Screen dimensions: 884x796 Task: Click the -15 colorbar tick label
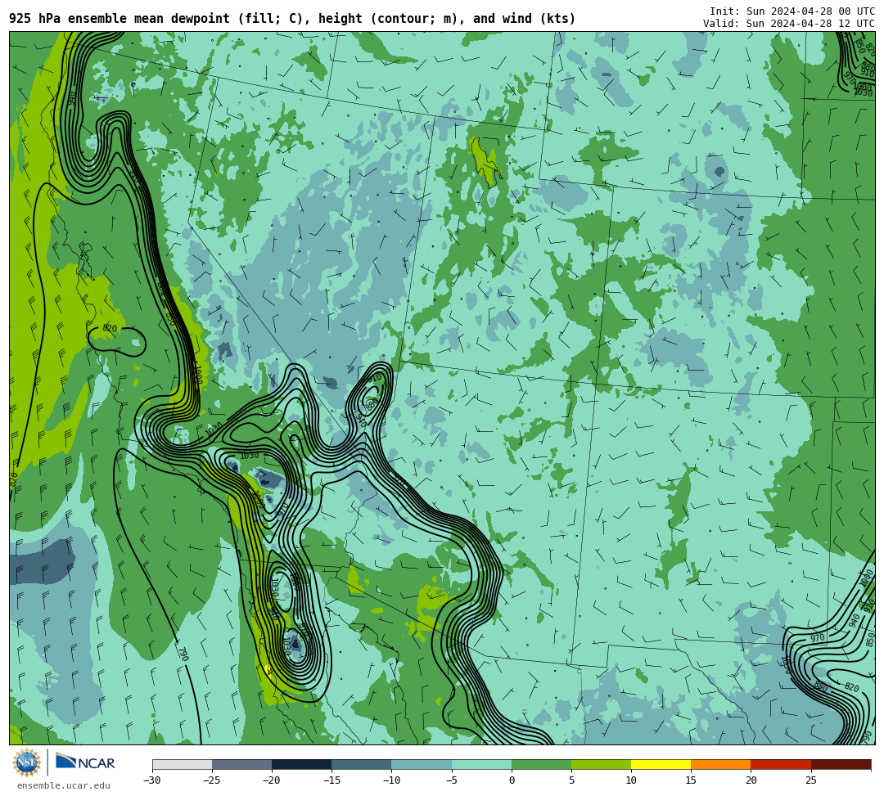pyautogui.click(x=331, y=780)
